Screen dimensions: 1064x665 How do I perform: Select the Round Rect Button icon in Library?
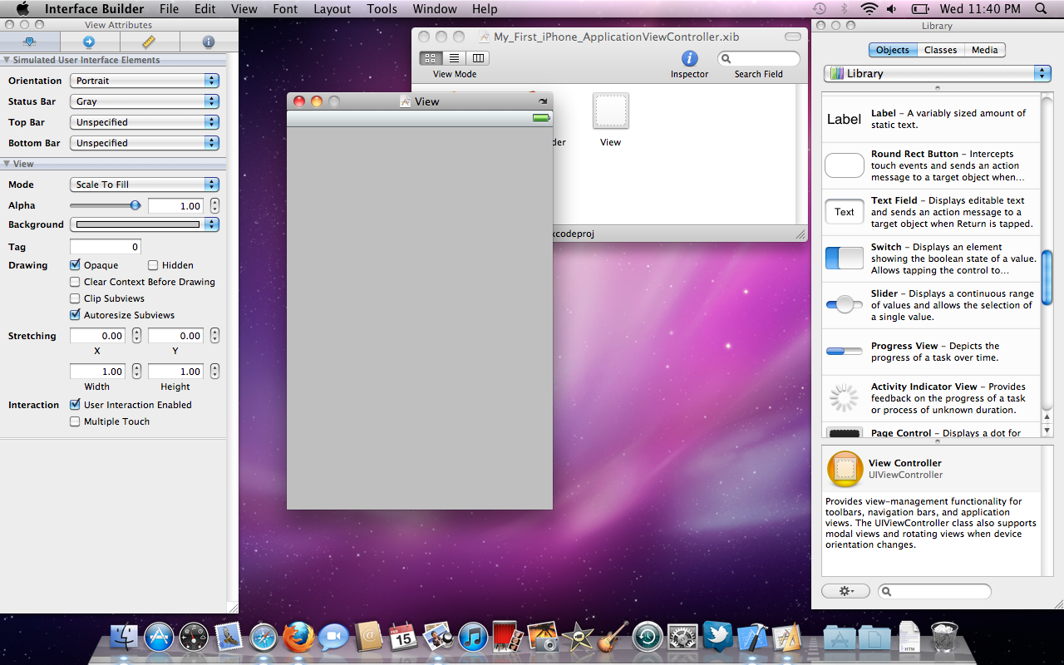point(845,165)
